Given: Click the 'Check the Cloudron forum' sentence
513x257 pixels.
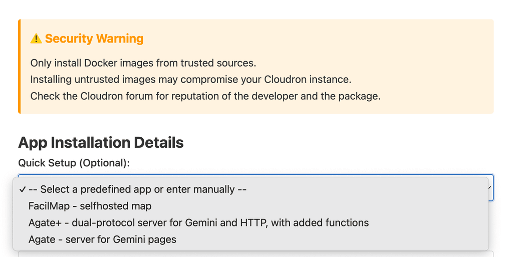Looking at the screenshot, I should coord(205,96).
